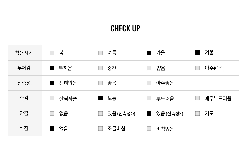The width and height of the screenshot is (249, 143).
Task: Check the 매우부드러움 checkbox
Action: pos(197,98)
